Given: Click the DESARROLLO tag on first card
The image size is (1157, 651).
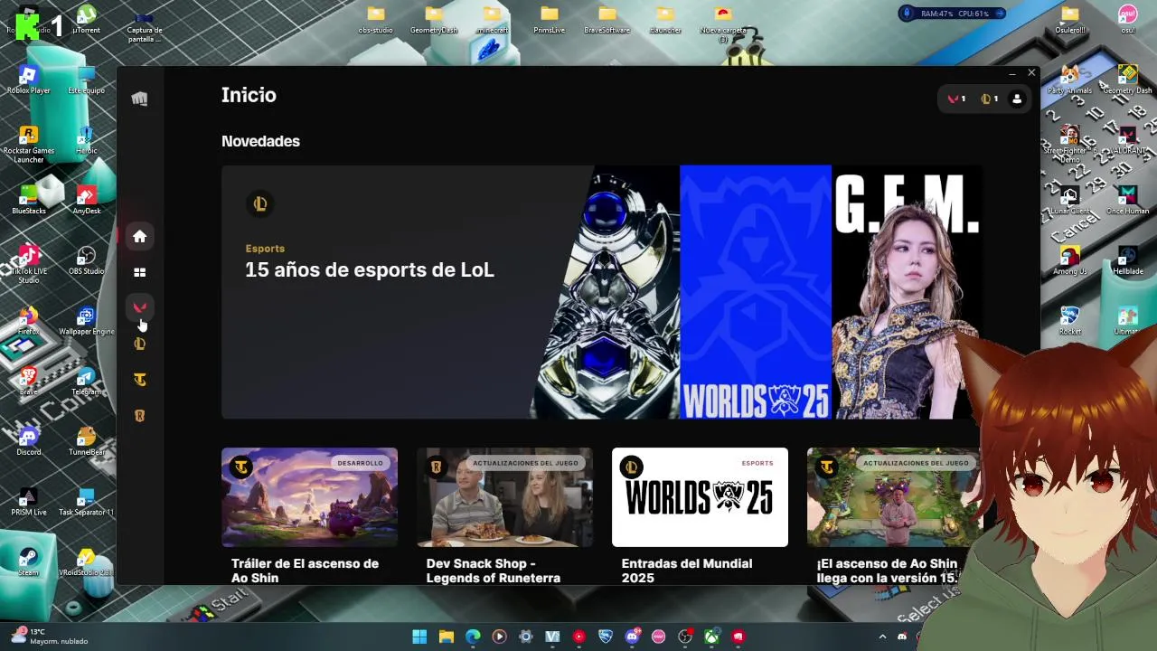Looking at the screenshot, I should 360,463.
